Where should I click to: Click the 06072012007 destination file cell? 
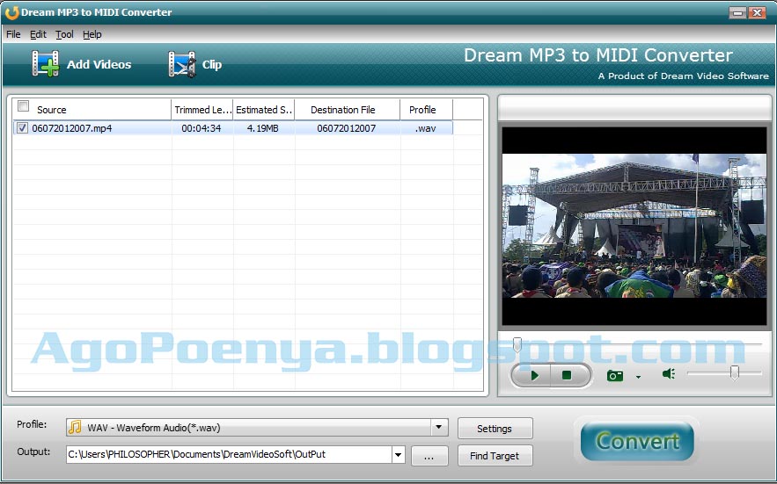[x=347, y=128]
